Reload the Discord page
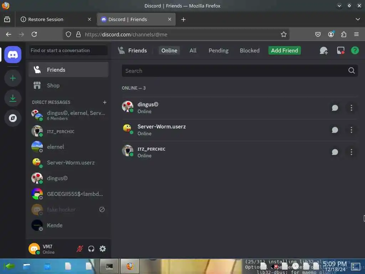Screen dimensions: 365x274 point(34,35)
